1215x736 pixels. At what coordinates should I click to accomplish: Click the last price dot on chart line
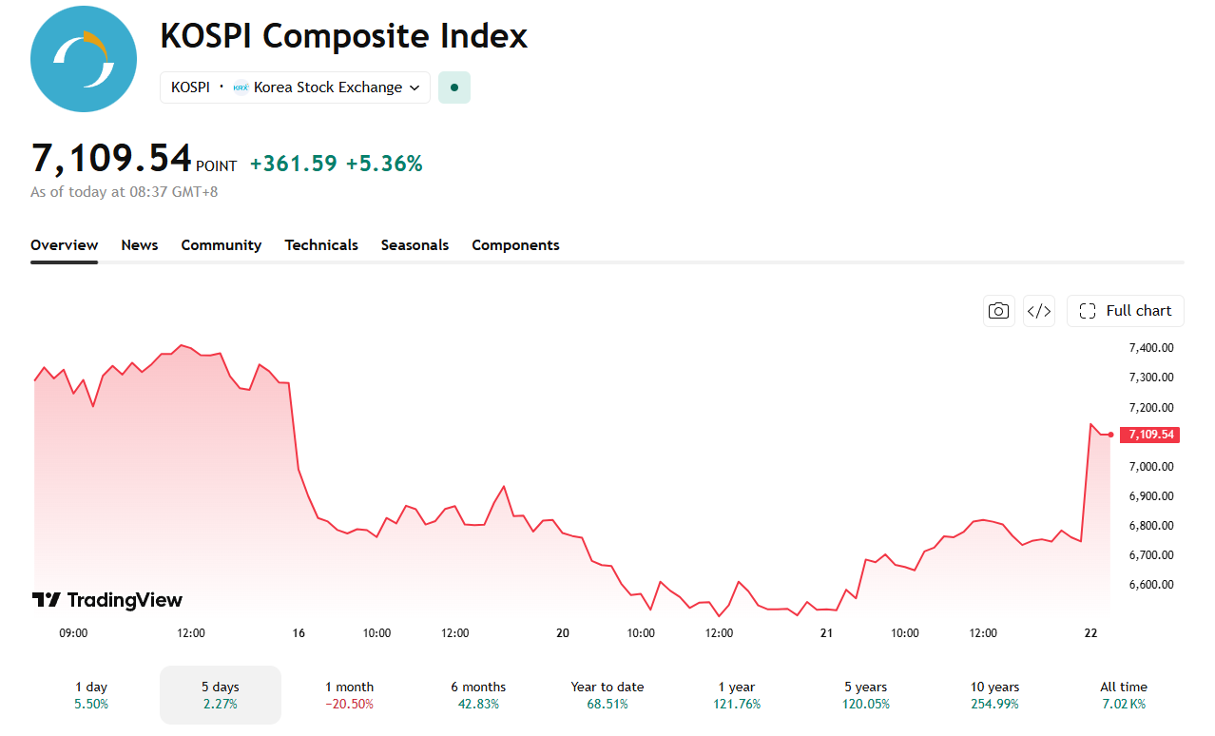[1110, 435]
